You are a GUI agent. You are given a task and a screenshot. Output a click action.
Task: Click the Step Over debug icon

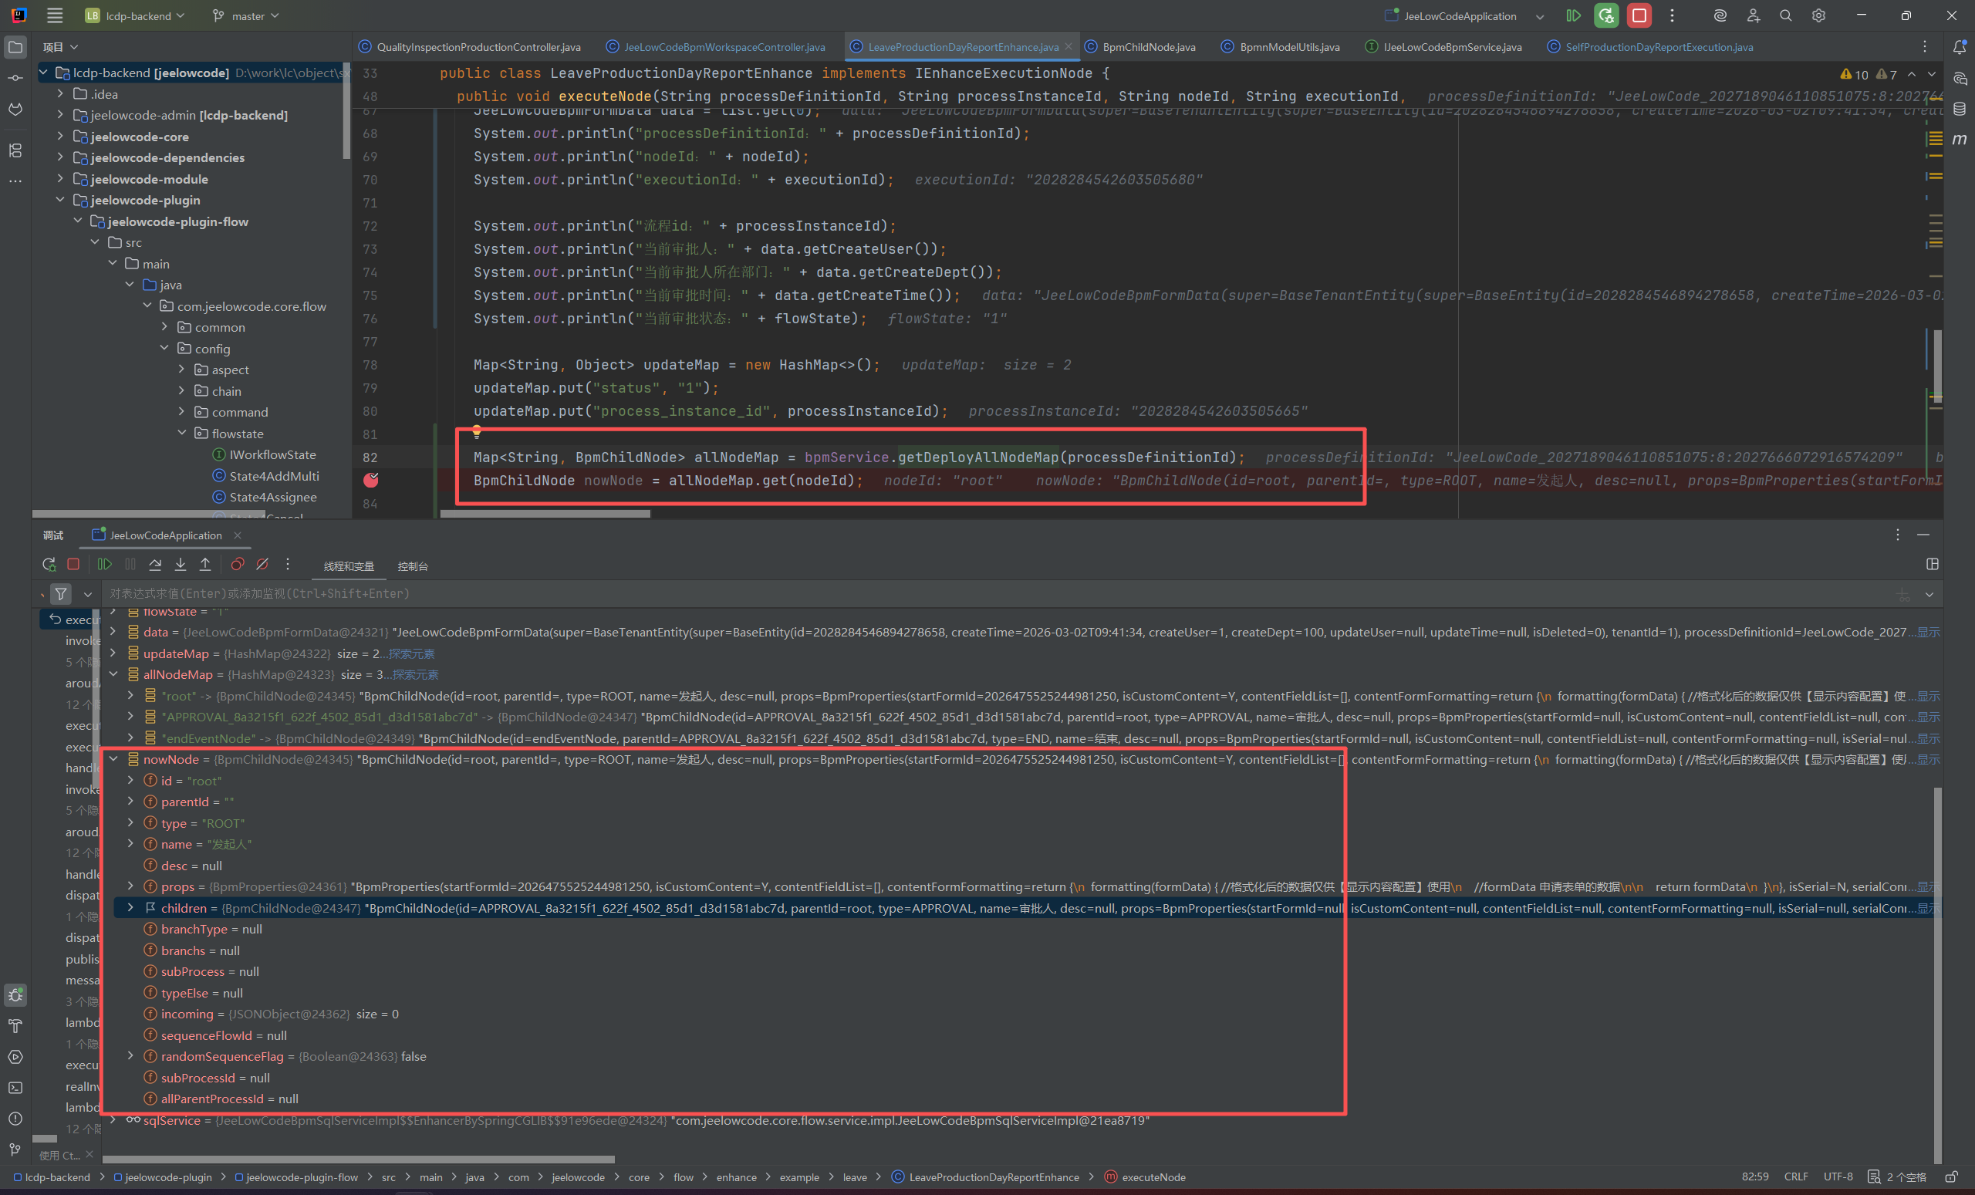[156, 565]
